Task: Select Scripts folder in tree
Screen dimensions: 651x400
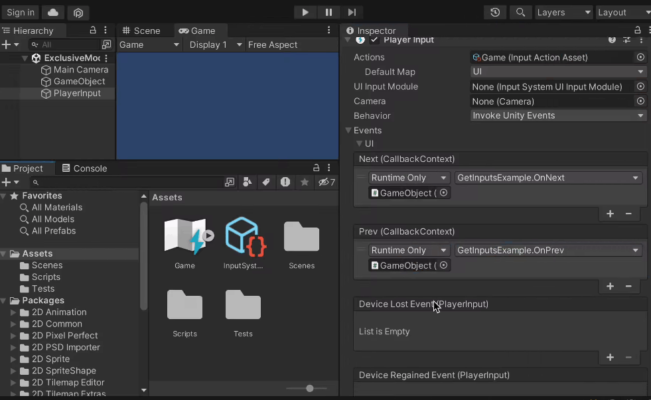Action: tap(40, 277)
